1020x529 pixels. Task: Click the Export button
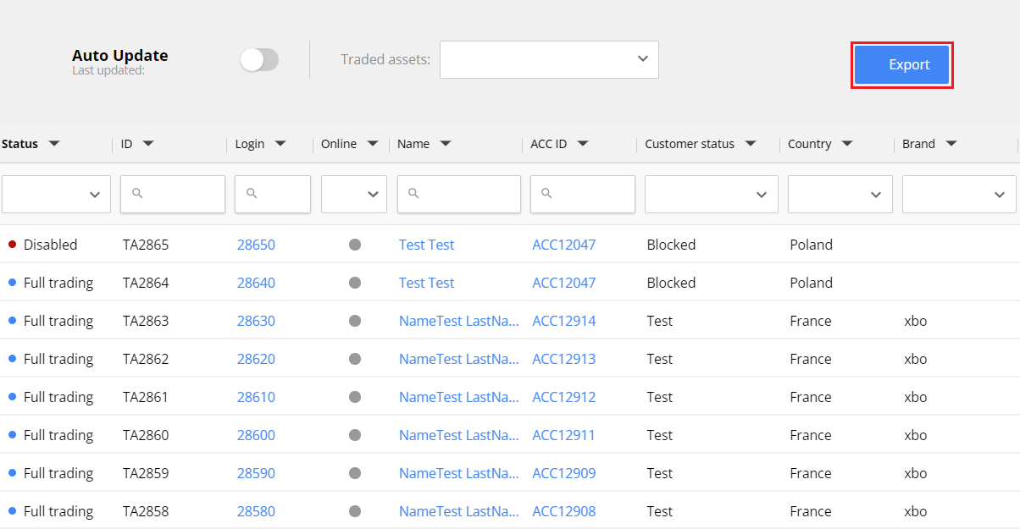point(901,65)
